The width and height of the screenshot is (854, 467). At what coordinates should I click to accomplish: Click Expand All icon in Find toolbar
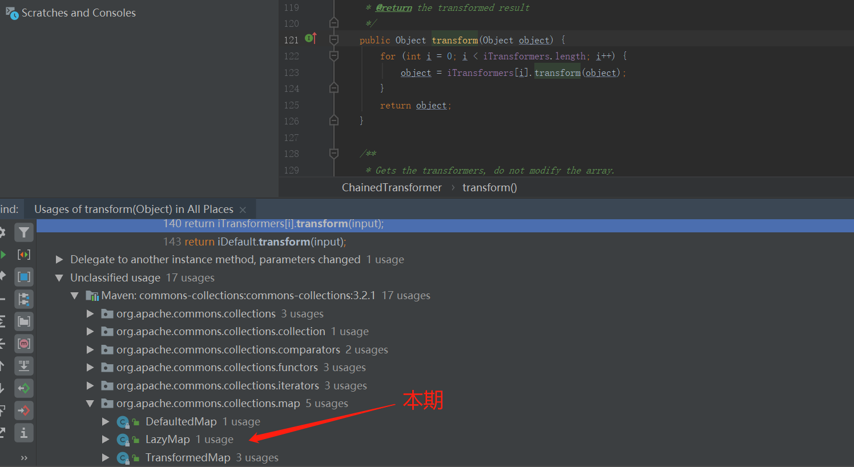point(2,321)
